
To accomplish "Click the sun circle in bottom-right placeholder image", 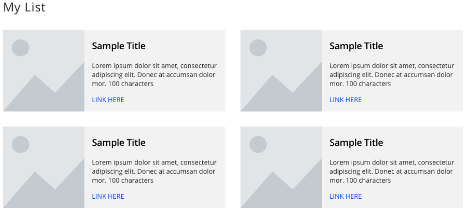I will (x=258, y=144).
